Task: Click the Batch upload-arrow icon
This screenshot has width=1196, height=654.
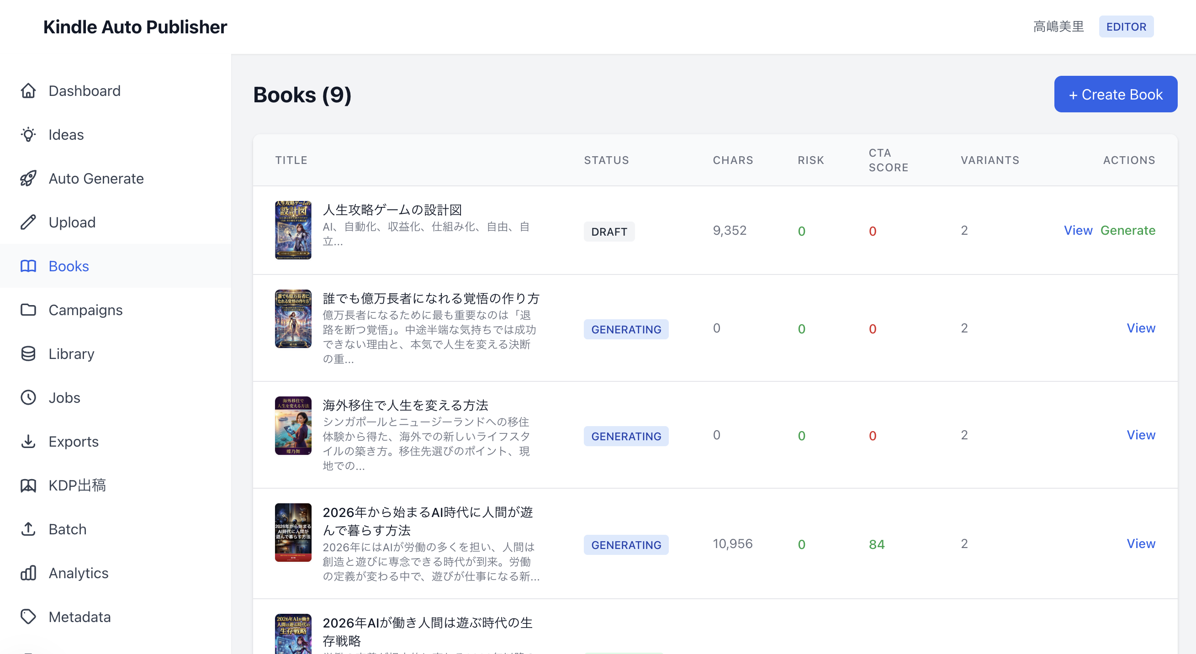Action: 28,529
